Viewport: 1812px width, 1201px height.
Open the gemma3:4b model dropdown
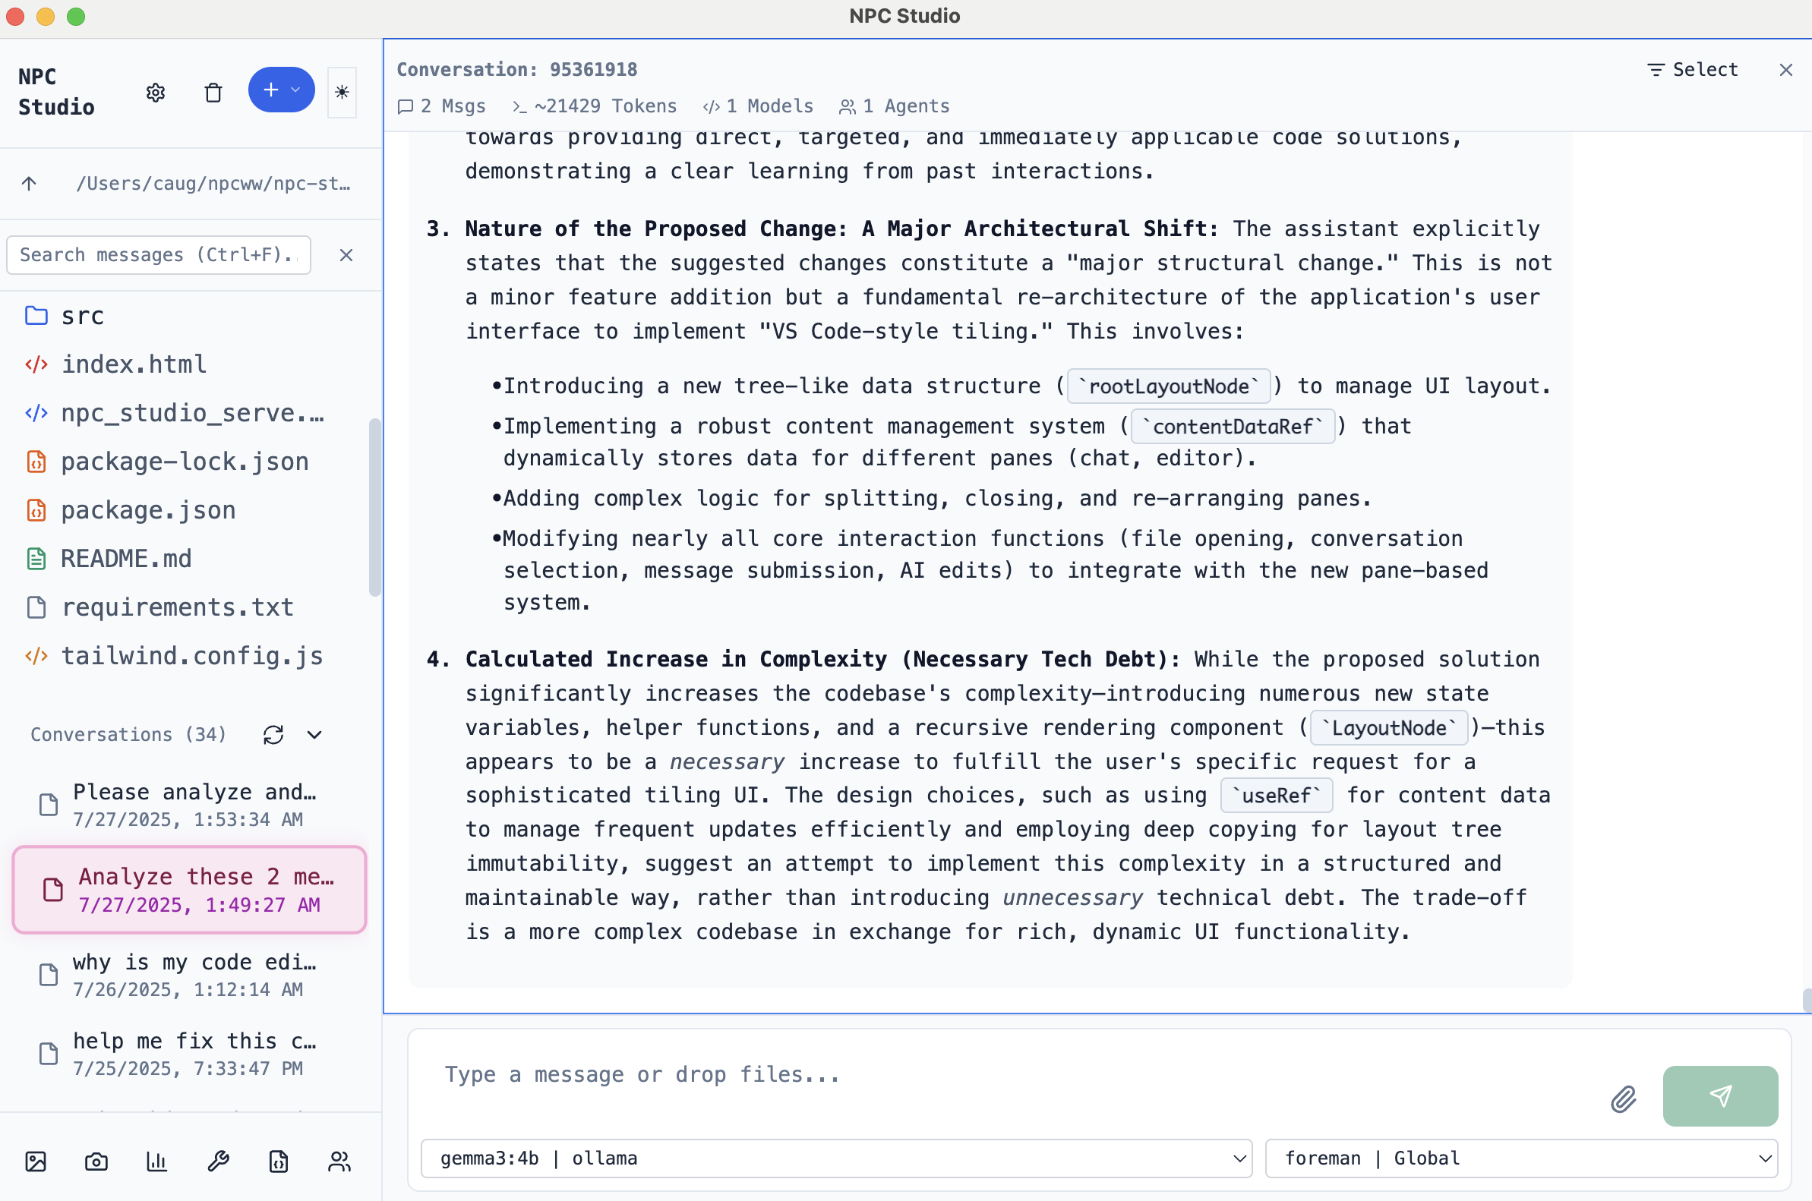[x=835, y=1158]
